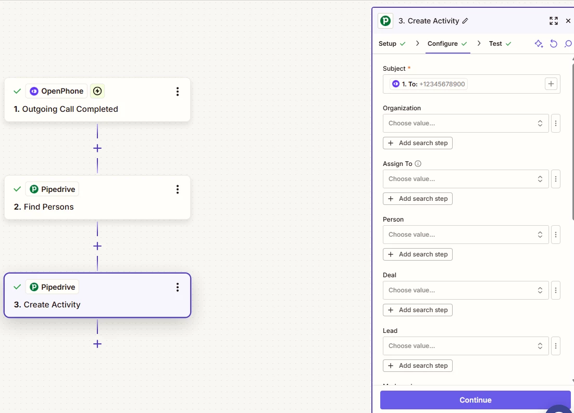Expand the Person dropdown

tap(466, 235)
